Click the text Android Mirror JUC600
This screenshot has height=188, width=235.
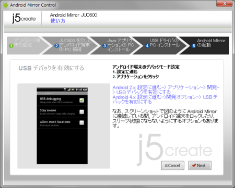point(74,15)
